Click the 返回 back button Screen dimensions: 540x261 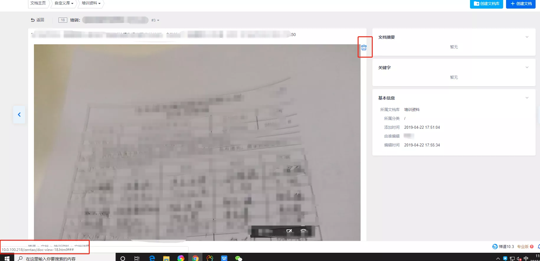37,20
